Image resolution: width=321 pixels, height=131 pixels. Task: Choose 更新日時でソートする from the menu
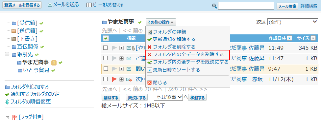[x=177, y=70]
